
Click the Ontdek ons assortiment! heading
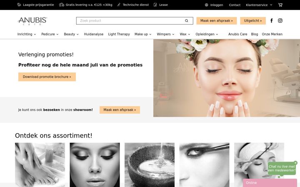[54, 135]
